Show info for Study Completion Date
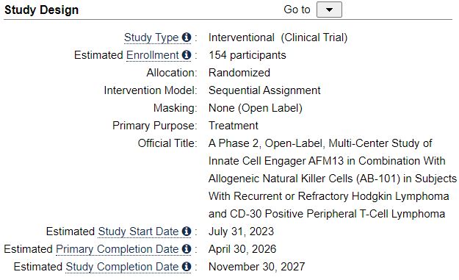The height and width of the screenshot is (280, 459). pos(187,267)
